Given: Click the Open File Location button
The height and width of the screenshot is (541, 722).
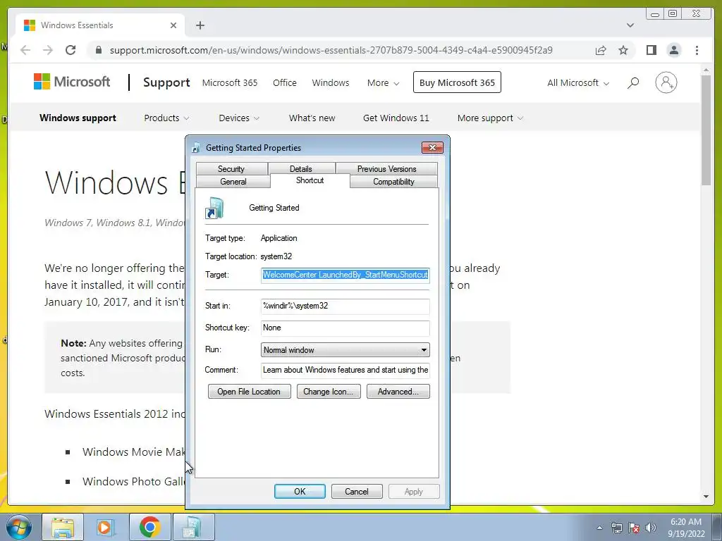Looking at the screenshot, I should point(249,392).
